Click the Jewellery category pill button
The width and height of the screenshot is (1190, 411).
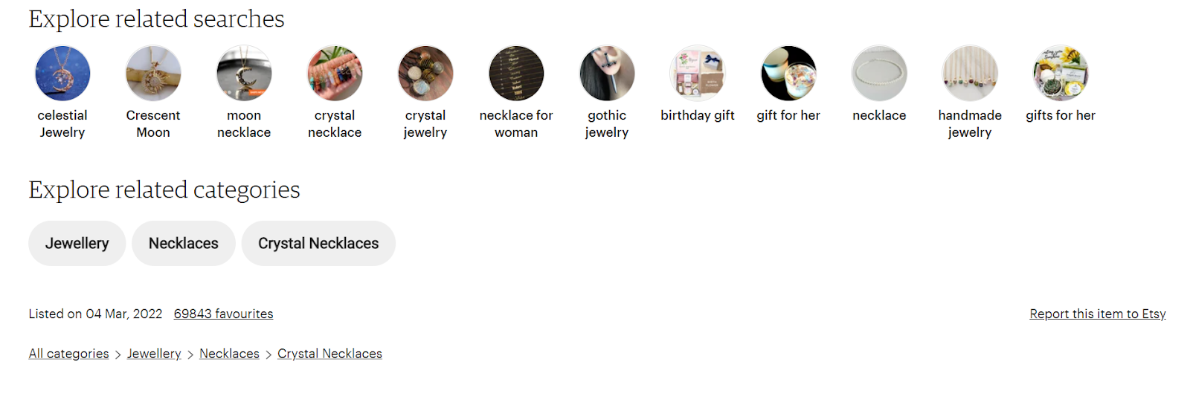click(77, 243)
